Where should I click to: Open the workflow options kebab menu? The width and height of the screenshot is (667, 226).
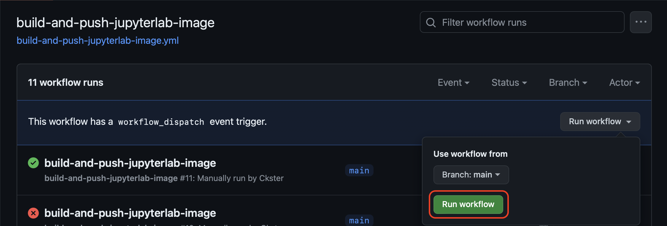pyautogui.click(x=641, y=22)
